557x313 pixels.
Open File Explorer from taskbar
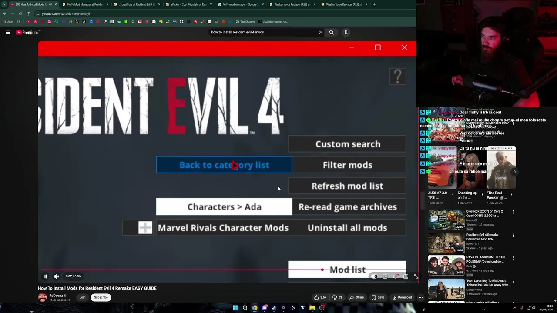[x=312, y=308]
